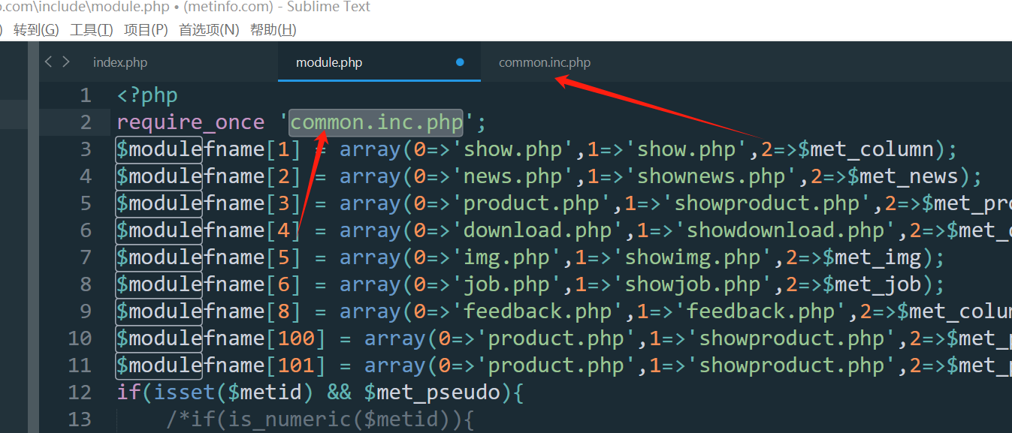Open the 工具(T) menu
The height and width of the screenshot is (433, 1012).
91,30
